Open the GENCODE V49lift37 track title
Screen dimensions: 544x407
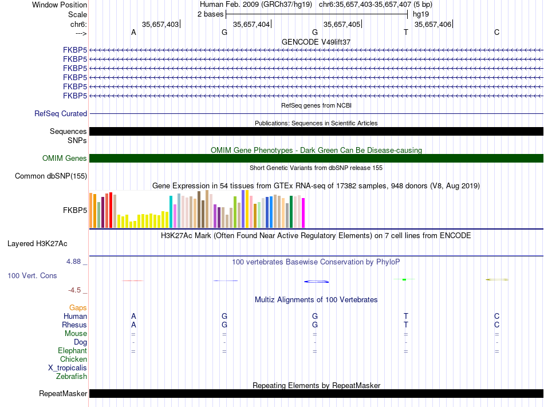316,42
